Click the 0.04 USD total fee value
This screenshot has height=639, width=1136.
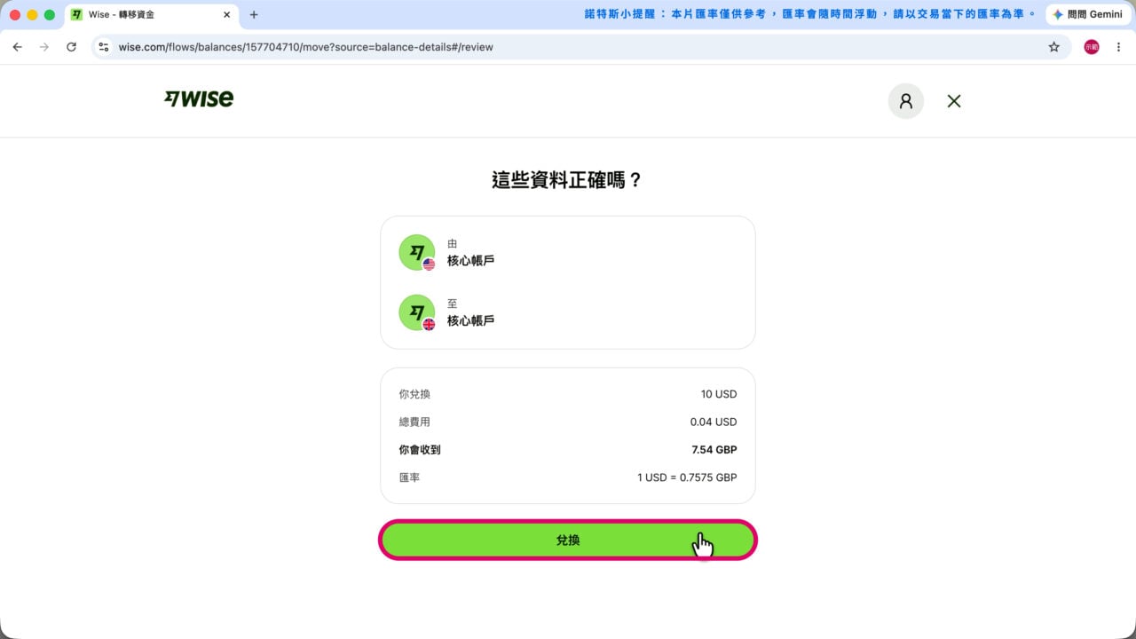(x=714, y=422)
